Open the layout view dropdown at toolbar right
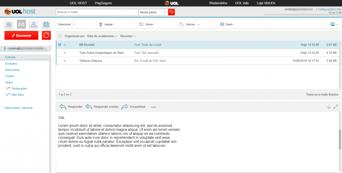Screen dimensions: 342x173 coord(334,24)
